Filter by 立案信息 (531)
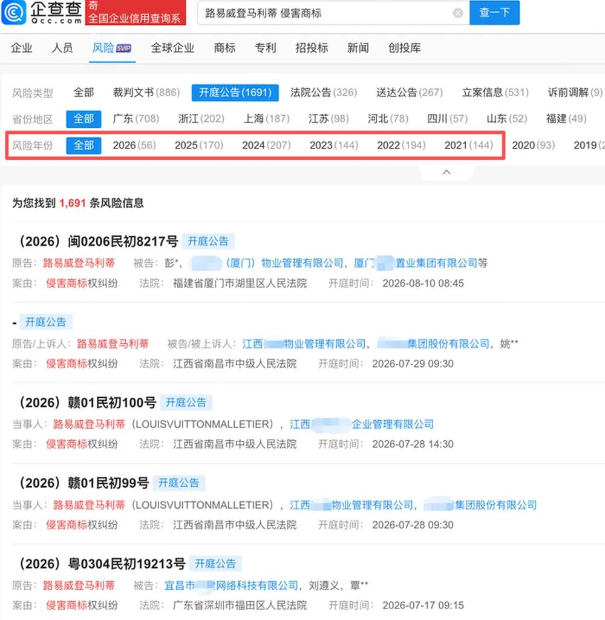 click(x=495, y=93)
